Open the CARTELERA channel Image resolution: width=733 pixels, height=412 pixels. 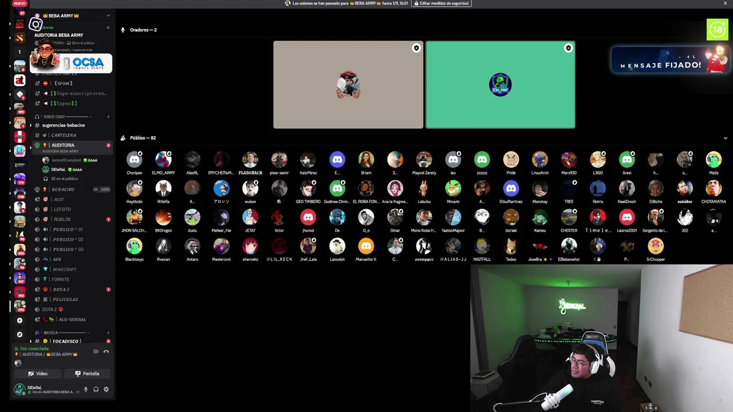[x=71, y=135]
